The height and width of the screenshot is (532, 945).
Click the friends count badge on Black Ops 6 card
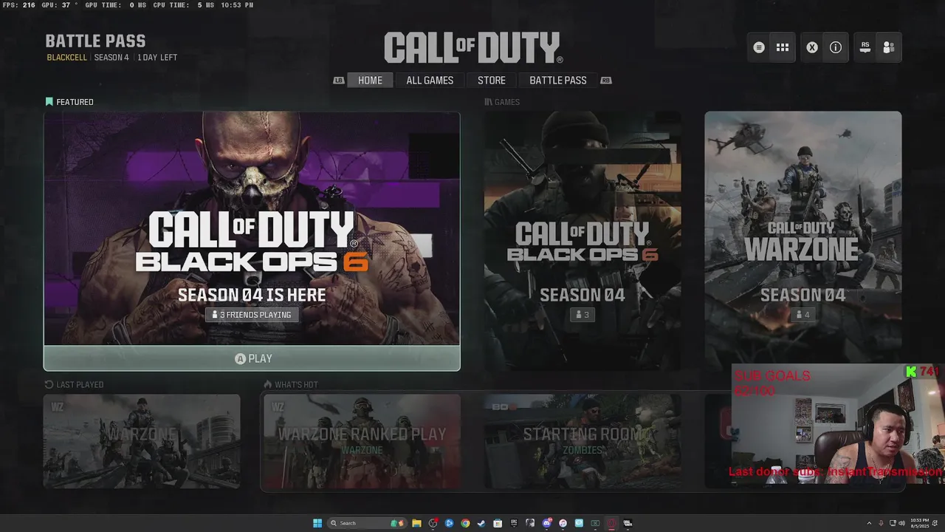point(583,315)
